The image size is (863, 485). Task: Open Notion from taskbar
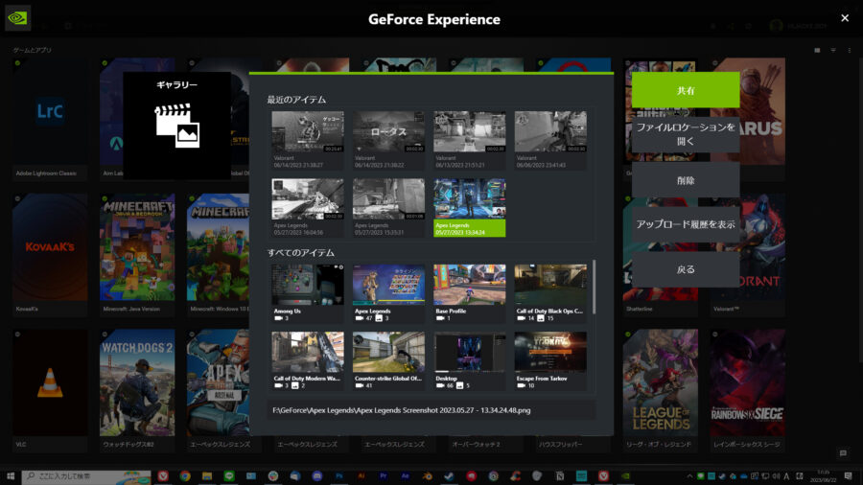click(560, 476)
